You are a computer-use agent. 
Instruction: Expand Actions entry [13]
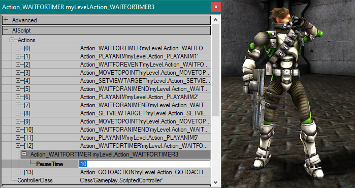(x=18, y=172)
